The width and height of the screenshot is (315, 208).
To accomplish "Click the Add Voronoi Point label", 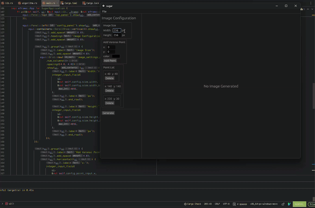I will (x=114, y=42).
